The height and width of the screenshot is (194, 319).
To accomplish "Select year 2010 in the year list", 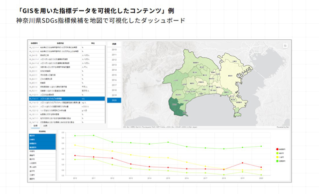I will point(114,50).
